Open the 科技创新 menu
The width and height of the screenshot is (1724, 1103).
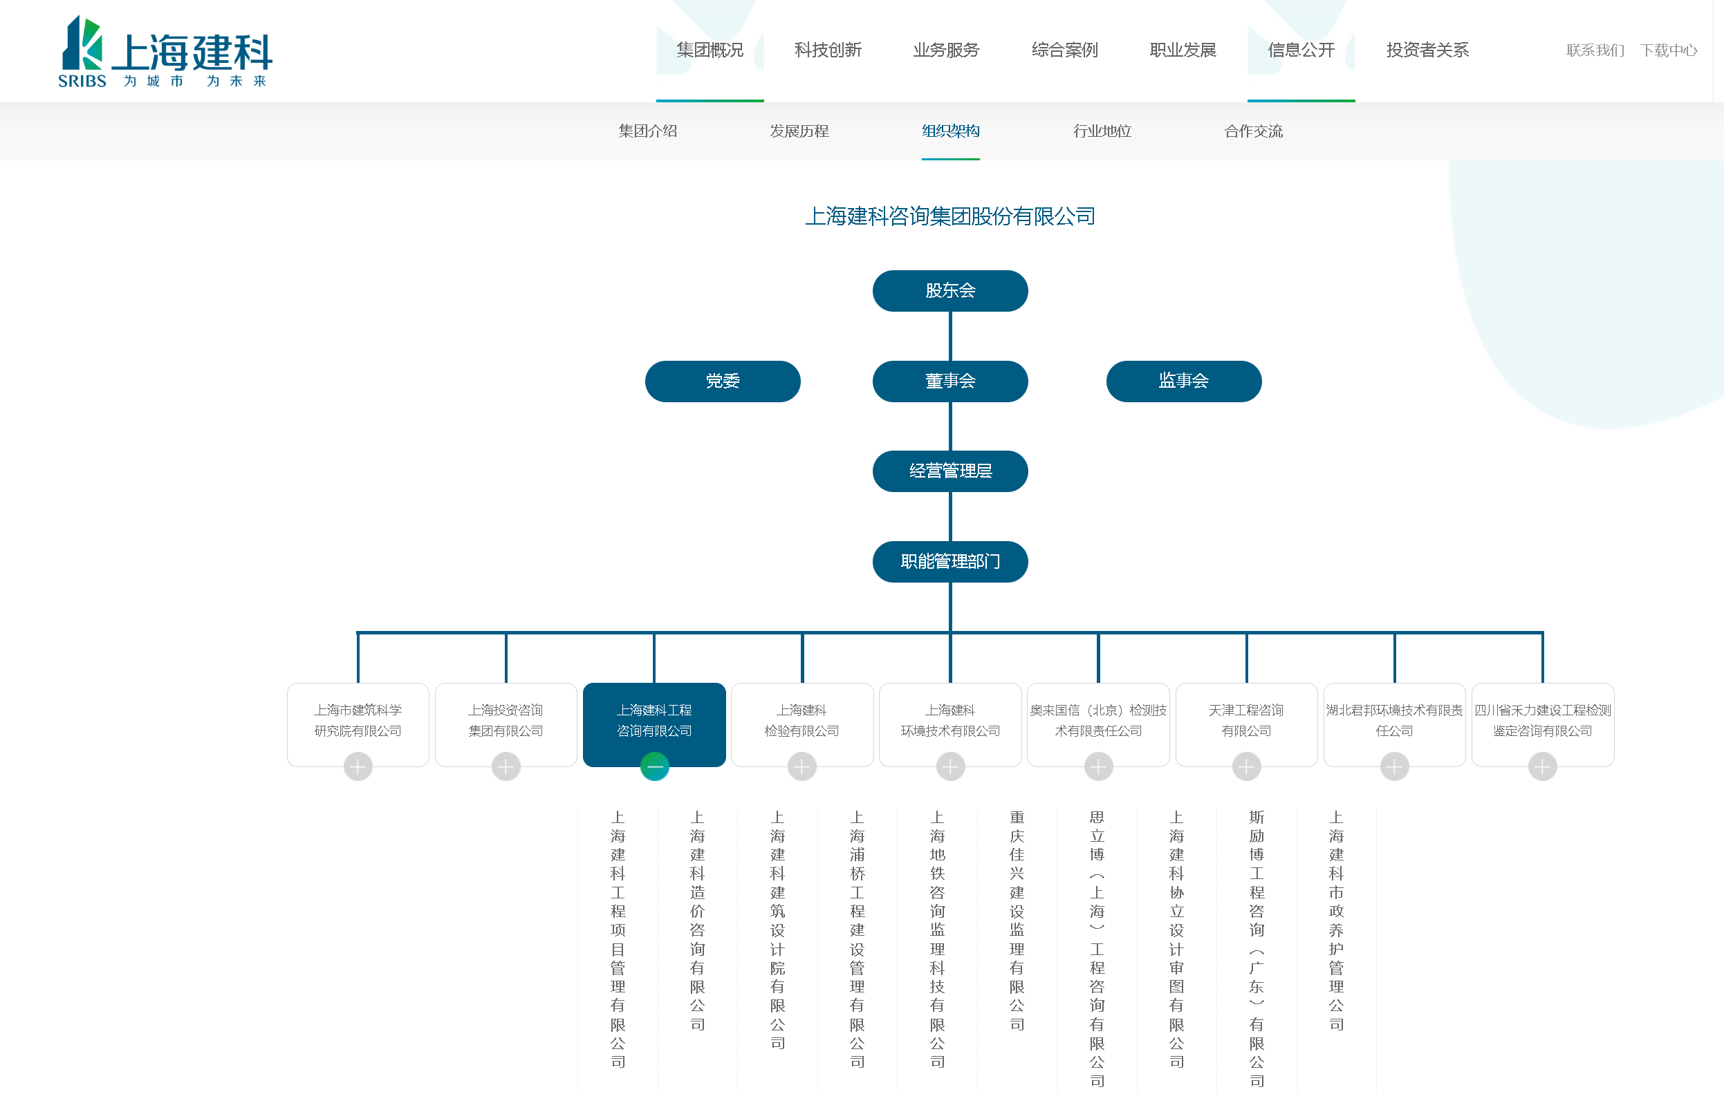(x=828, y=50)
